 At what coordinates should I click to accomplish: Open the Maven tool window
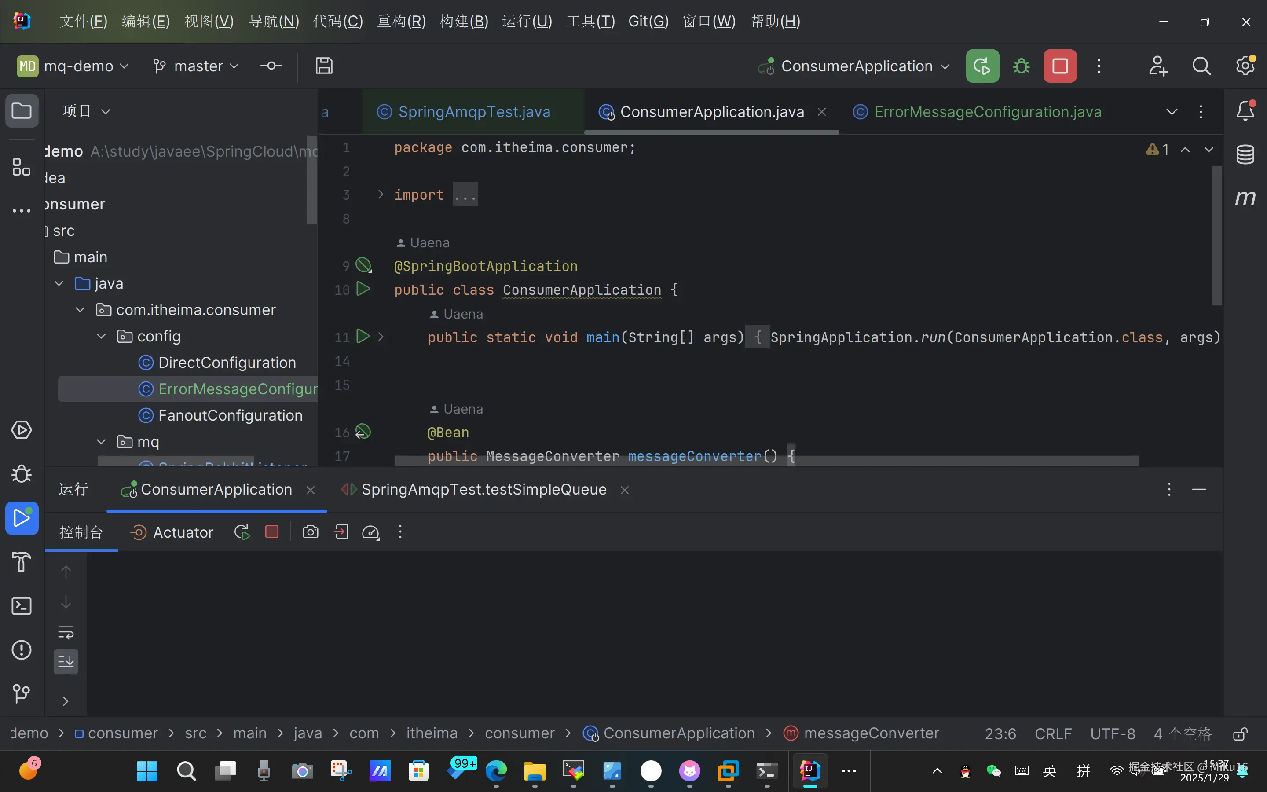coord(1245,198)
